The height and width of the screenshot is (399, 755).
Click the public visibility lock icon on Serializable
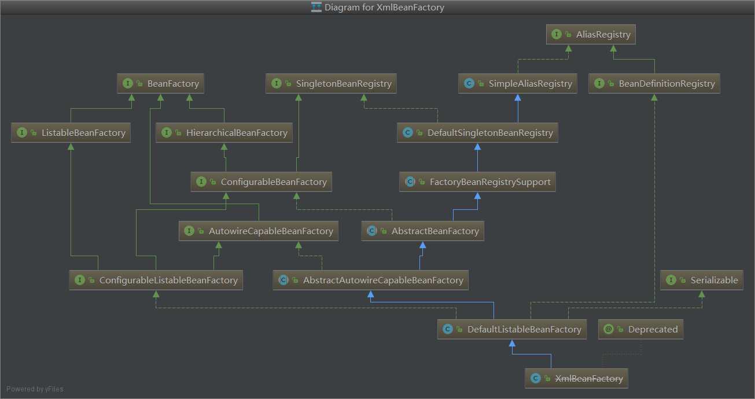pos(683,281)
